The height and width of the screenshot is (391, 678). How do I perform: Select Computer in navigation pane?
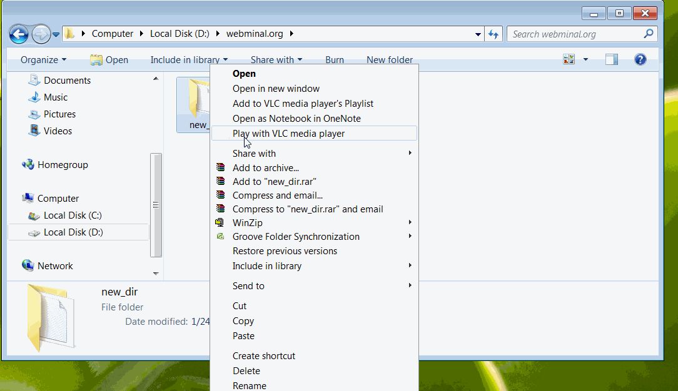tap(50, 198)
